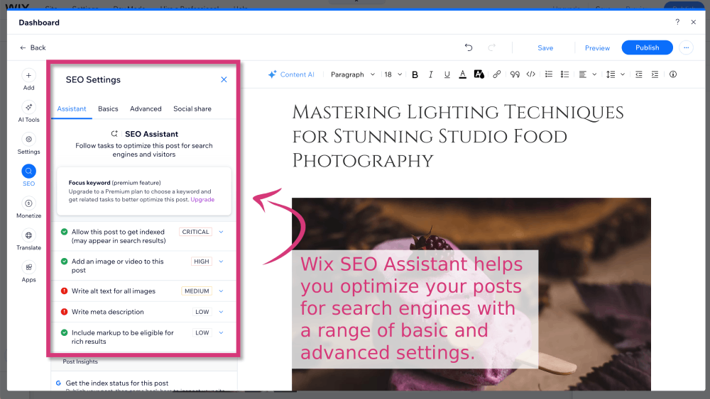The height and width of the screenshot is (399, 710).
Task: Click the Upgrade link for focus keyword
Action: point(202,200)
